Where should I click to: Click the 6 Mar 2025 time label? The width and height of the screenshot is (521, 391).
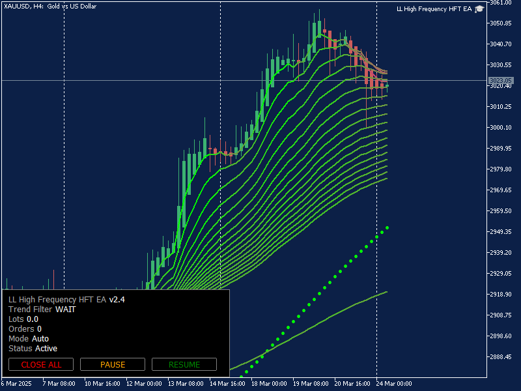point(17,383)
